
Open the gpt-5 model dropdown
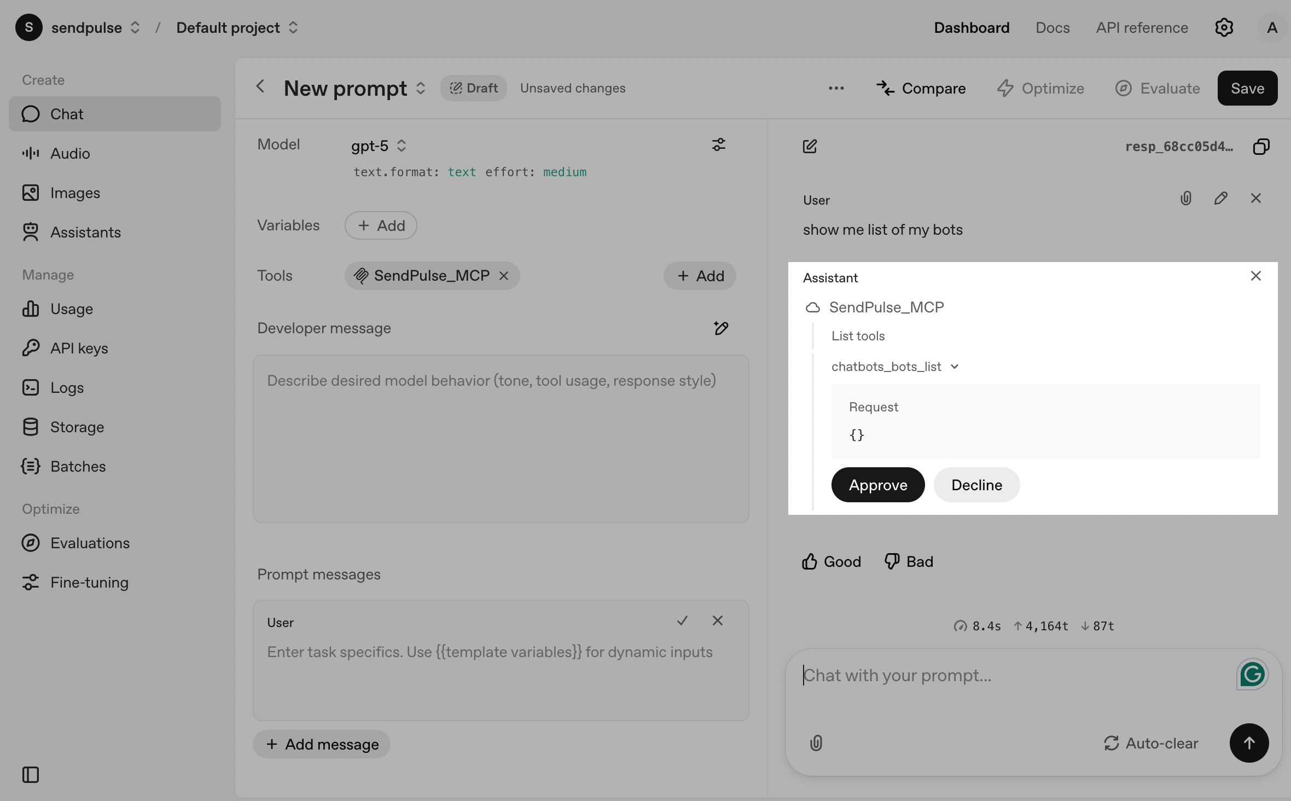coord(379,146)
